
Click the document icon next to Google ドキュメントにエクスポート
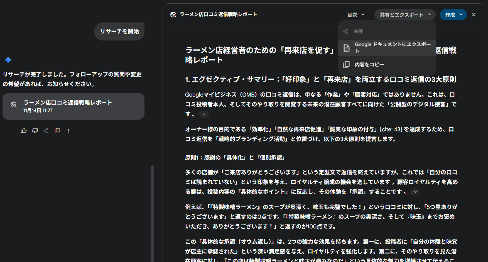click(x=346, y=47)
